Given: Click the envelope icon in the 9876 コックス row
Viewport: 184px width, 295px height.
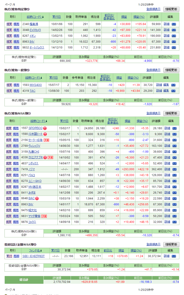Looking at the screenshot, I should 175,222.
